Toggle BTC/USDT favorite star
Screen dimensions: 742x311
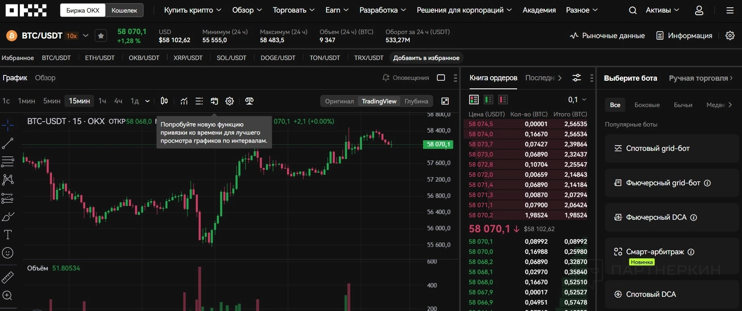(101, 36)
